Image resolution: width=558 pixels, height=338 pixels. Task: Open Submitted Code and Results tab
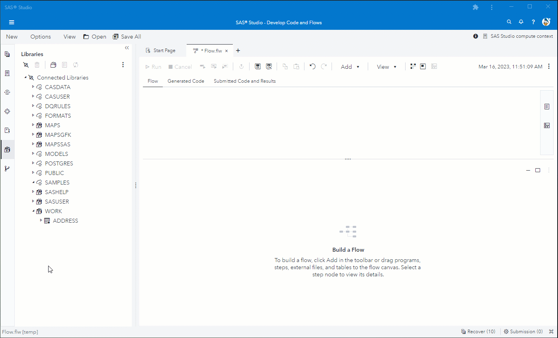tap(245, 81)
